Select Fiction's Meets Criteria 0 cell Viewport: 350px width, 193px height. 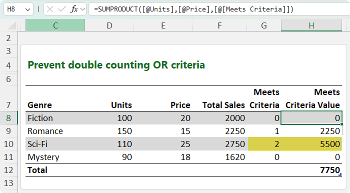pyautogui.click(x=264, y=118)
